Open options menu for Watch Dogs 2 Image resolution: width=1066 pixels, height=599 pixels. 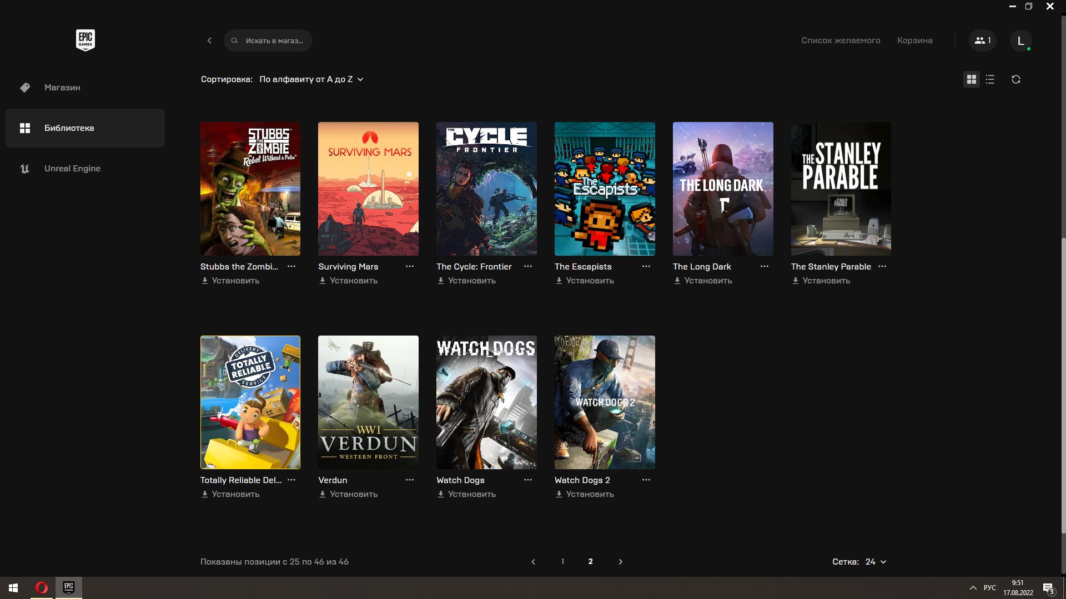tap(646, 480)
